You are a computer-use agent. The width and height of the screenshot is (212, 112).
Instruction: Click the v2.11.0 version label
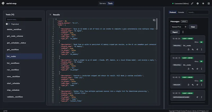(x=5, y=111)
